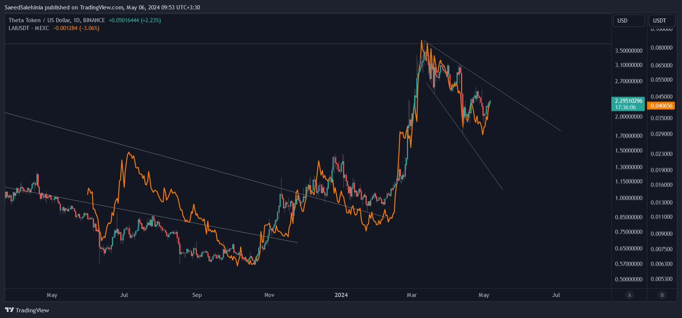Click the 0.009000 USDT axis value
Image resolution: width=682 pixels, height=318 pixels.
[x=661, y=234]
